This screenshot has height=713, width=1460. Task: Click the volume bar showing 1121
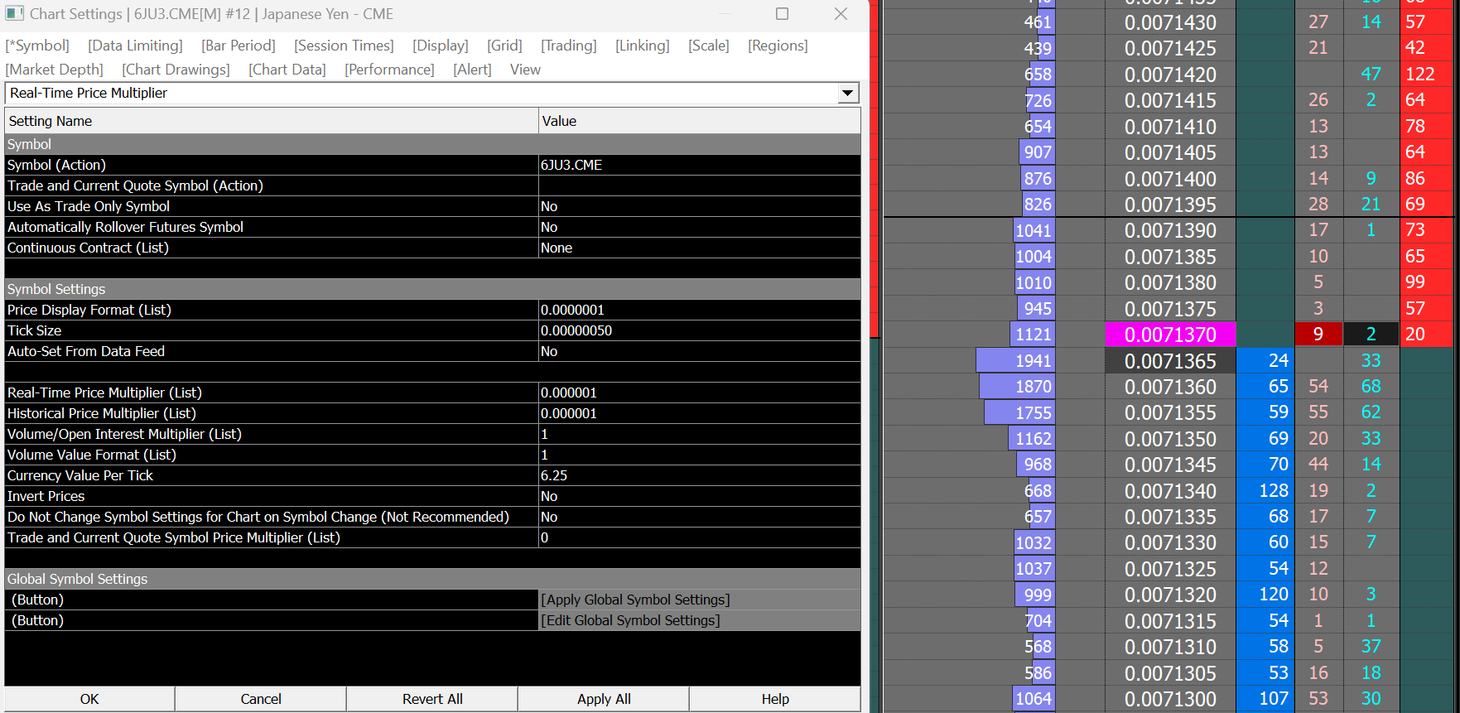coord(1032,335)
